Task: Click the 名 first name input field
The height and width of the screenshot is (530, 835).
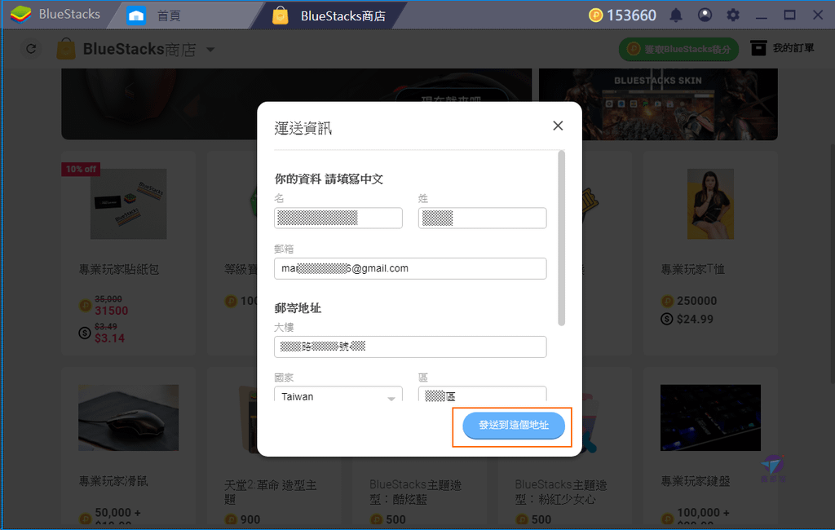Action: click(x=338, y=218)
